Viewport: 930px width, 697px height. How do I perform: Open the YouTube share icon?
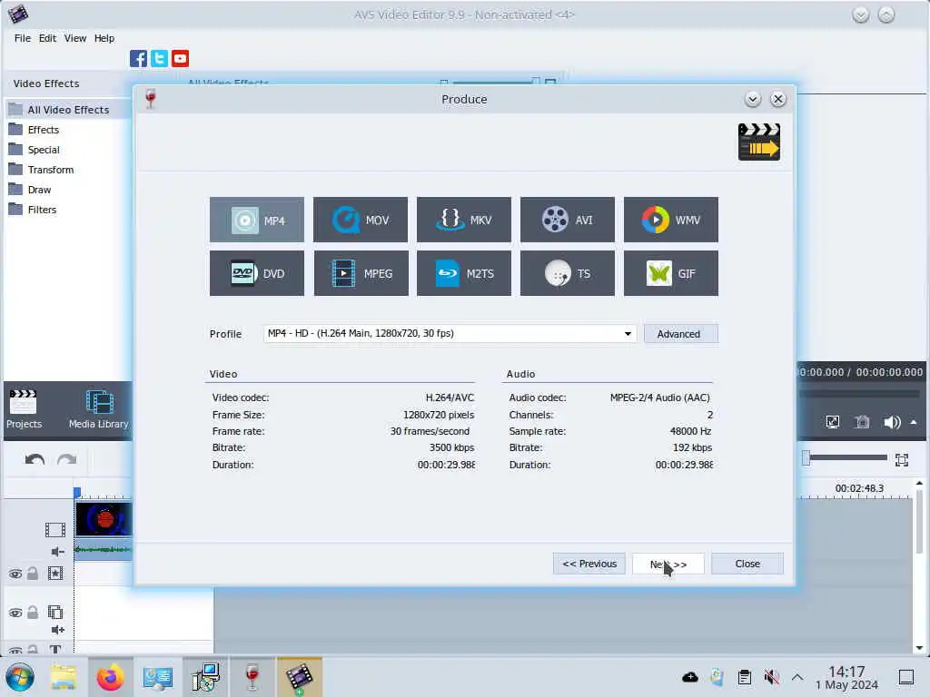tap(181, 58)
